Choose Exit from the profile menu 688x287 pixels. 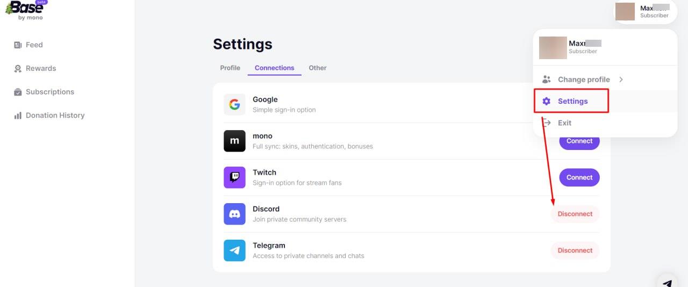[x=564, y=123]
